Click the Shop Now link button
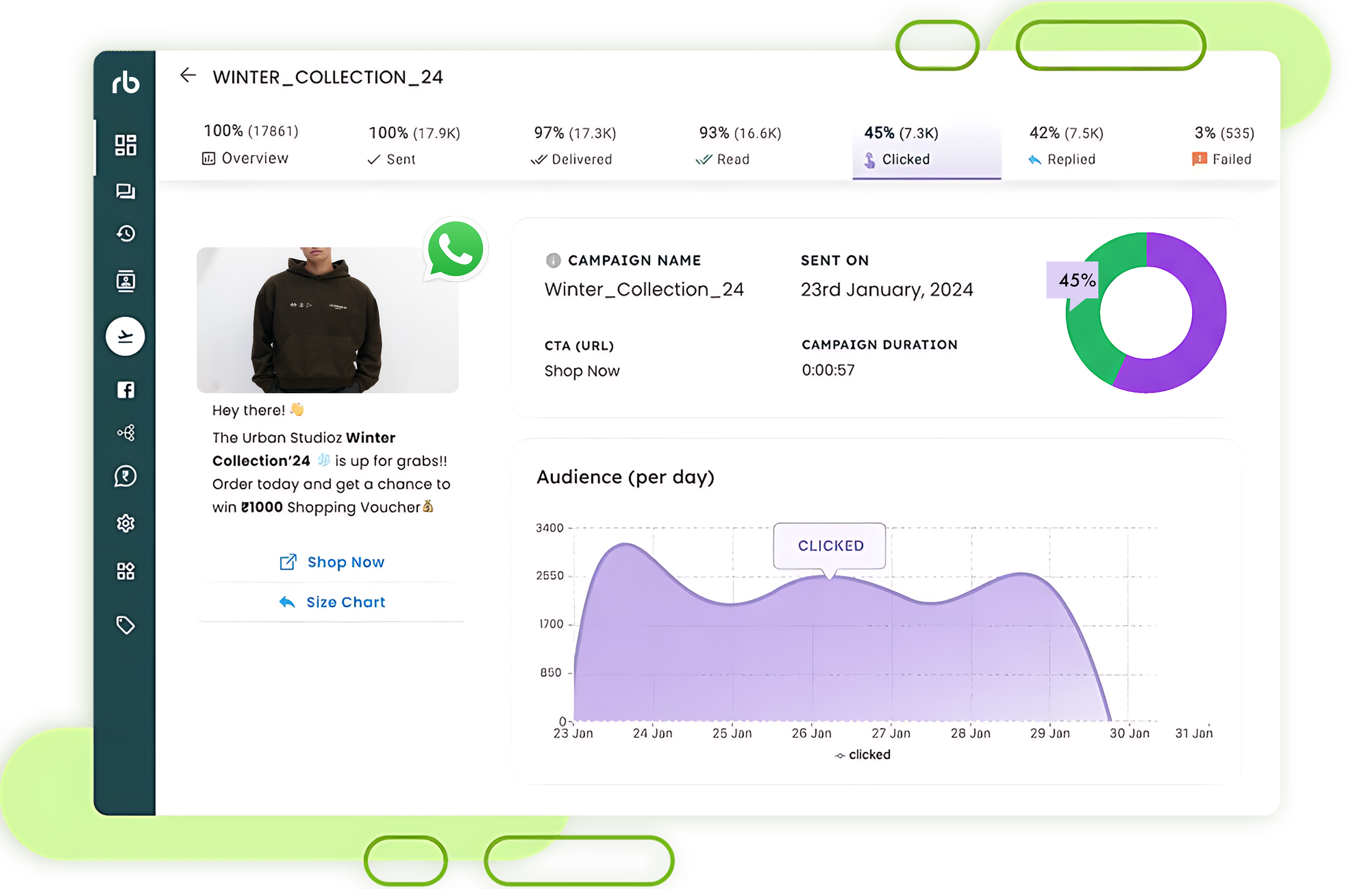This screenshot has height=889, width=1362. (x=332, y=562)
